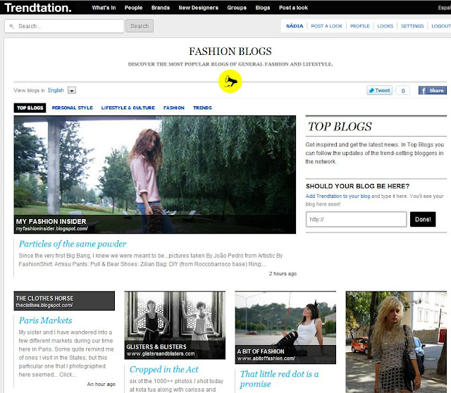The width and height of the screenshot is (451, 393).
Task: Click the LOGOUT link
Action: pos(441,26)
